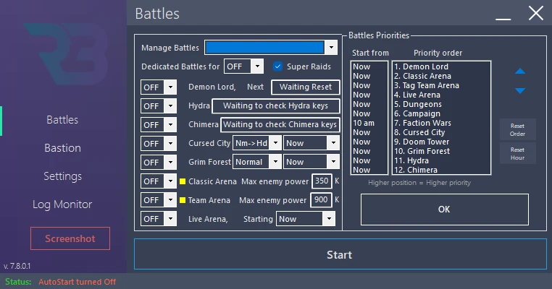This screenshot has width=552, height=289.
Task: Move selected priority up with blue arrow
Action: (x=520, y=72)
